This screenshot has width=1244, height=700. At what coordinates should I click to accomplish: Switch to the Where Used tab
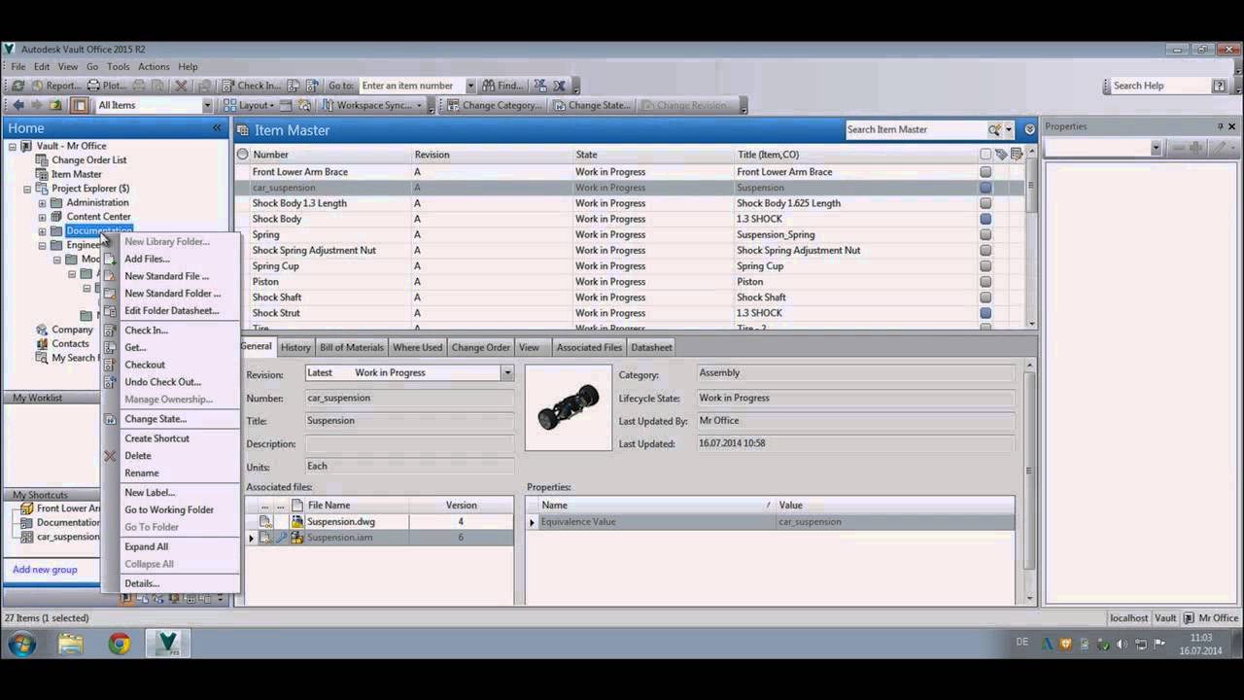point(417,347)
